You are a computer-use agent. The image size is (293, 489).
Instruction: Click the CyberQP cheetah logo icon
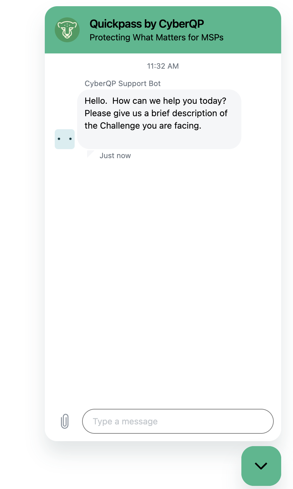(67, 30)
